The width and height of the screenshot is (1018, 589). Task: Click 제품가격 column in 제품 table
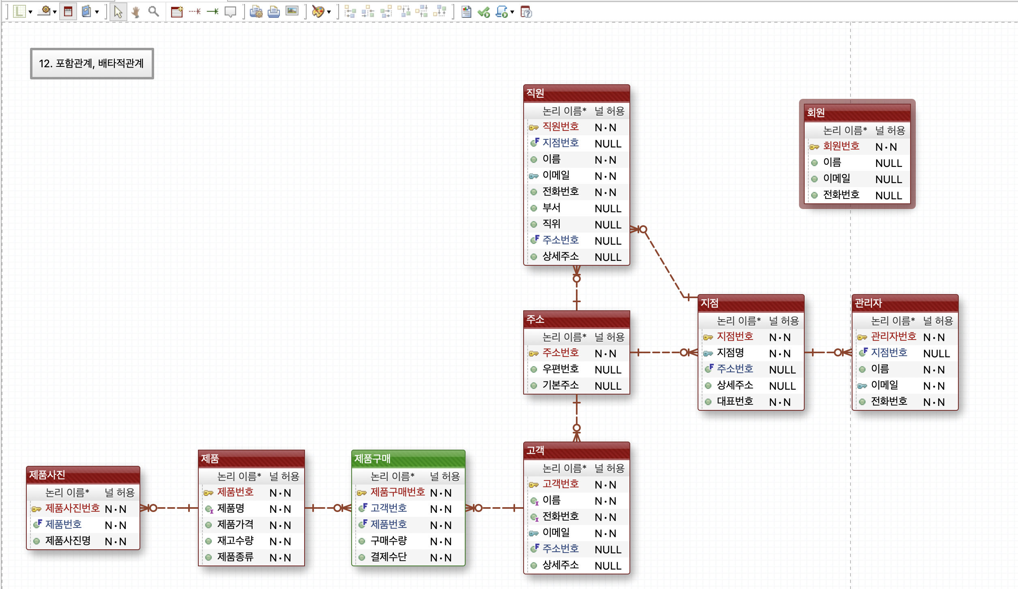(x=251, y=525)
